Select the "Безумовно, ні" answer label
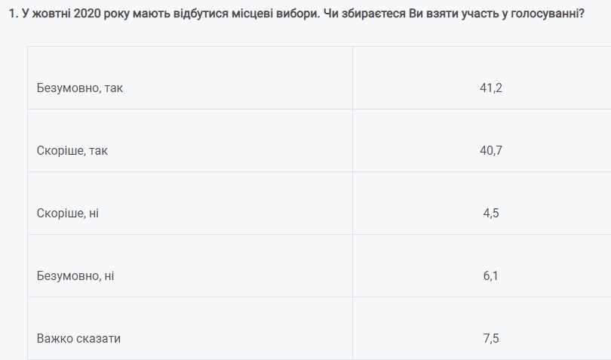Viewport: 611px width, 360px height. pyautogui.click(x=75, y=275)
